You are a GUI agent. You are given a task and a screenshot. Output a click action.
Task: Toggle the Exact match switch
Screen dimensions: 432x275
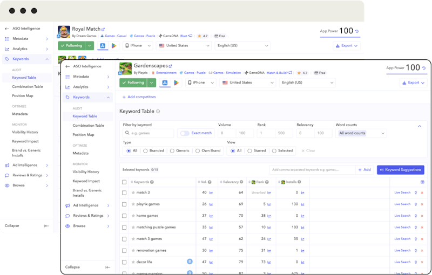tap(185, 133)
